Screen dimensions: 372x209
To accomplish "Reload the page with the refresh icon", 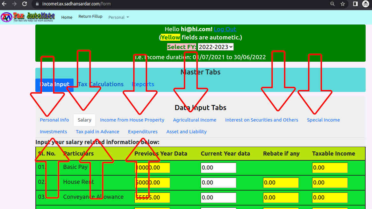I will tap(25, 4).
